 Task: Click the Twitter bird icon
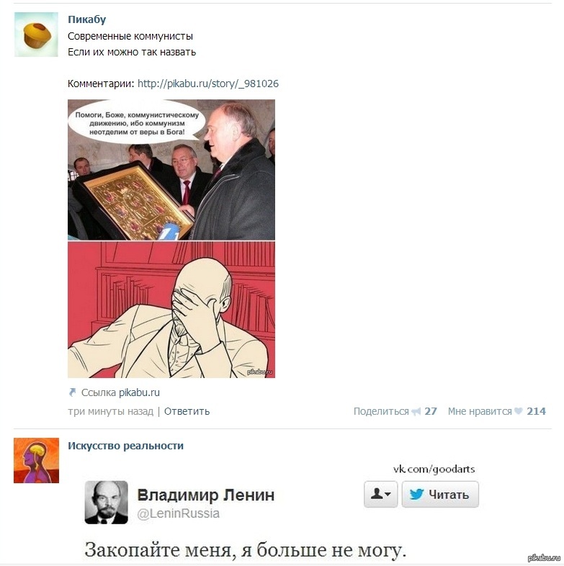coord(416,494)
